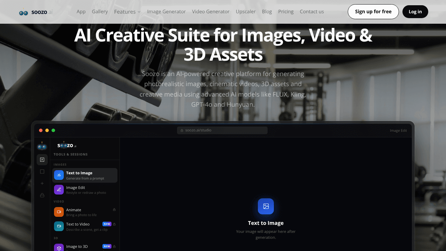The width and height of the screenshot is (446, 251).
Task: Click the padlock icon in the studio rail
Action: 42,195
